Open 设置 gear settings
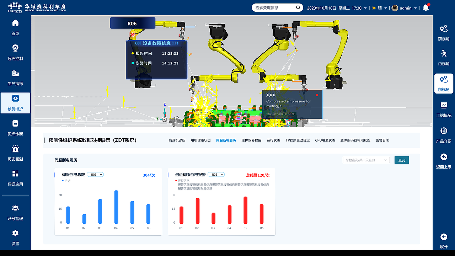The height and width of the screenshot is (256, 455). point(15,234)
